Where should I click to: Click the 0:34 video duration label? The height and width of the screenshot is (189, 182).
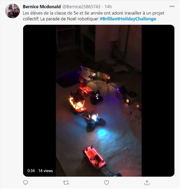(31, 171)
